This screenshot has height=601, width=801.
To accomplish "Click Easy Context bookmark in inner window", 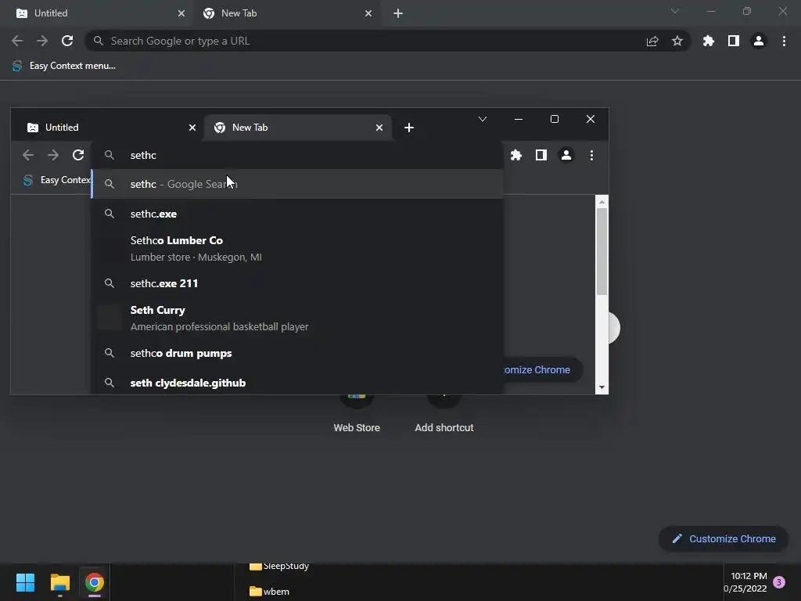I will click(56, 180).
